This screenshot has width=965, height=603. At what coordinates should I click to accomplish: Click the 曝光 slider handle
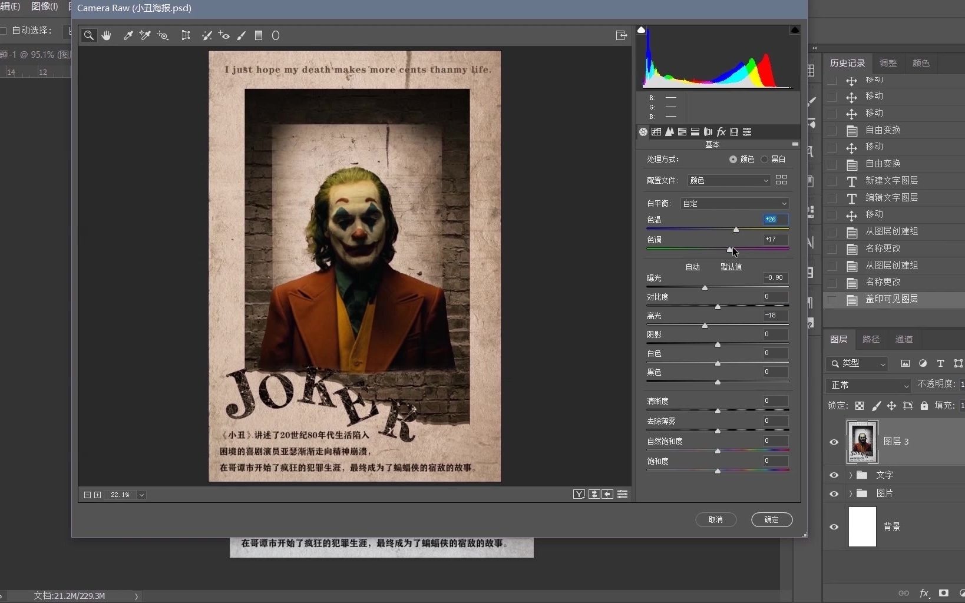pos(705,288)
